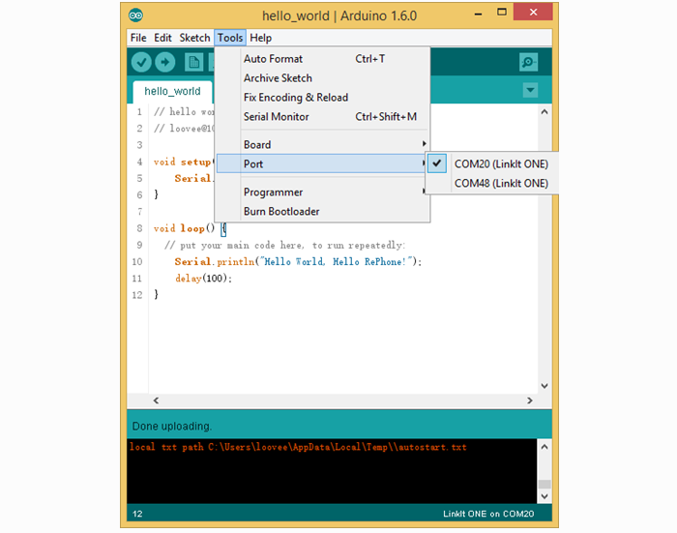Click console scrollbar up arrow
This screenshot has height=533, width=677.
[545, 447]
